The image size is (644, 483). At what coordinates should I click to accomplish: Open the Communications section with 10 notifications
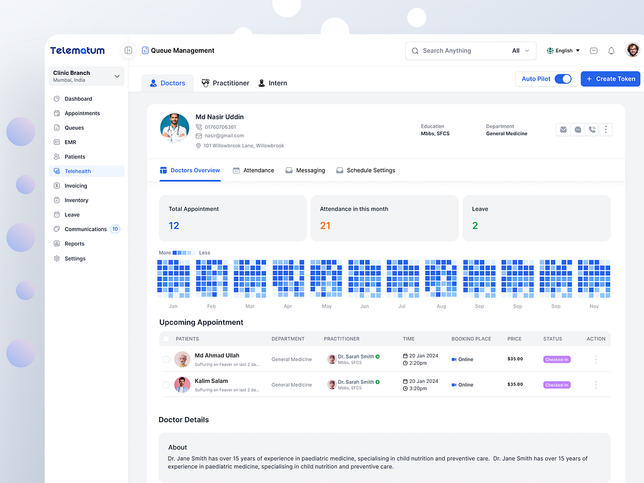[86, 229]
